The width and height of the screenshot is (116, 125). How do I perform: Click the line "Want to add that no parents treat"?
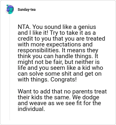point(62,91)
